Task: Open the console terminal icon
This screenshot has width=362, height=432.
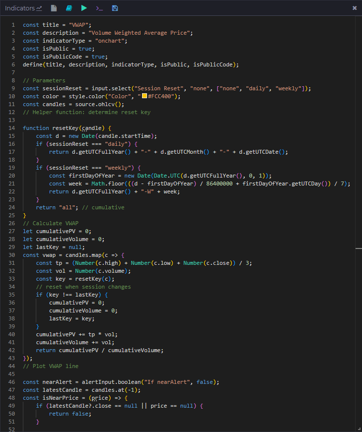Action: [99, 8]
